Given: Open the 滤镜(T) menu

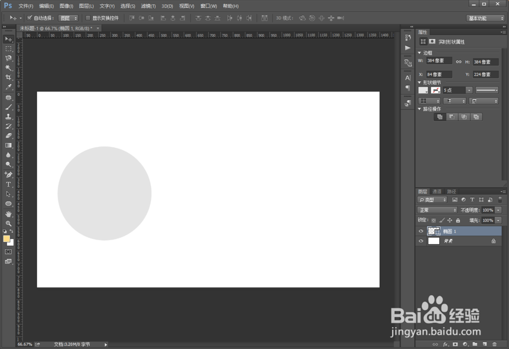Looking at the screenshot, I should pyautogui.click(x=148, y=6).
